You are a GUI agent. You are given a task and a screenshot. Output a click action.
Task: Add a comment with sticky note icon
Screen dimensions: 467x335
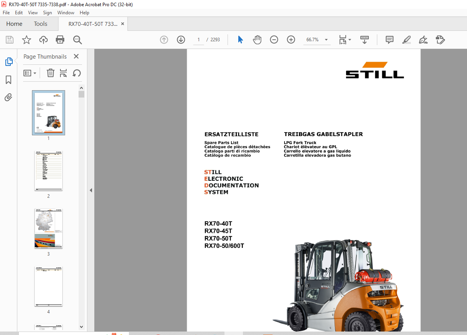(x=390, y=40)
